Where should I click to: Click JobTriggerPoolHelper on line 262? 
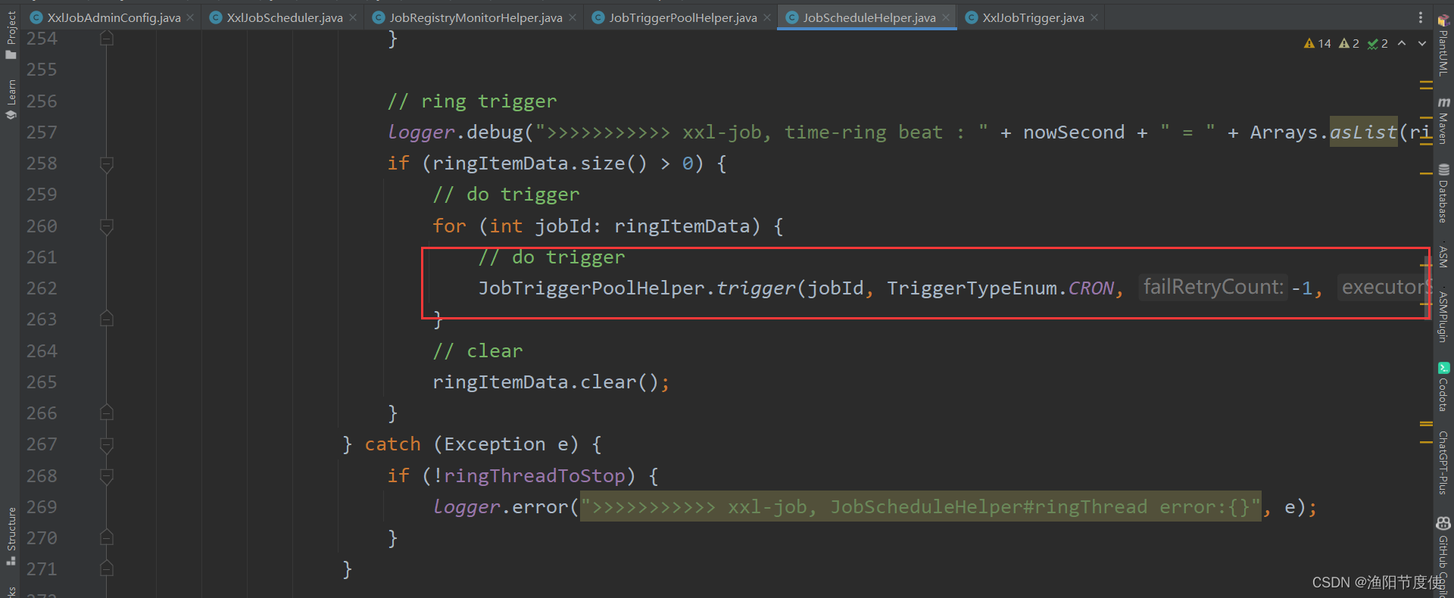pyautogui.click(x=591, y=288)
